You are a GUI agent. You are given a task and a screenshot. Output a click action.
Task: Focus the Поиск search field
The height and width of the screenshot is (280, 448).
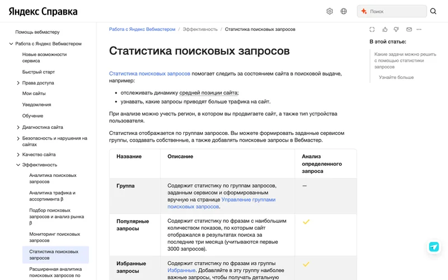pyautogui.click(x=391, y=11)
